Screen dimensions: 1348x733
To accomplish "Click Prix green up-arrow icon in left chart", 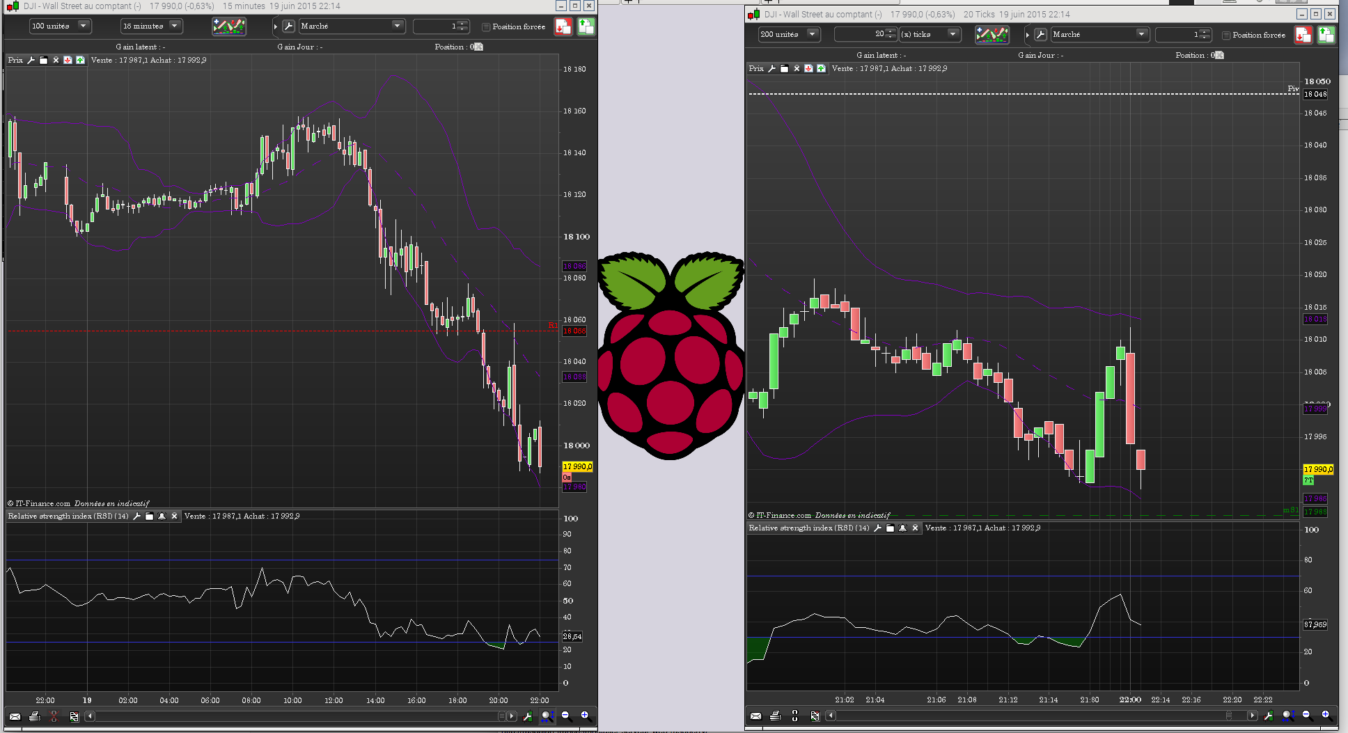I will coord(80,60).
